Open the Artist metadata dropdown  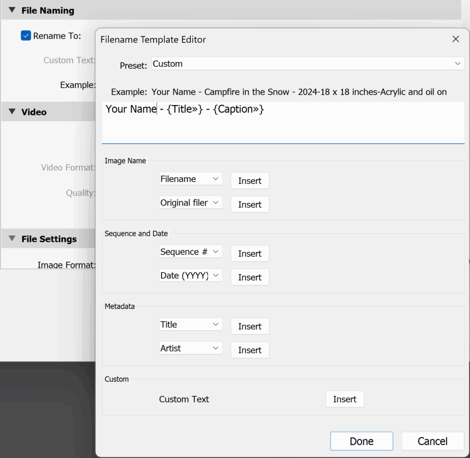pos(190,348)
